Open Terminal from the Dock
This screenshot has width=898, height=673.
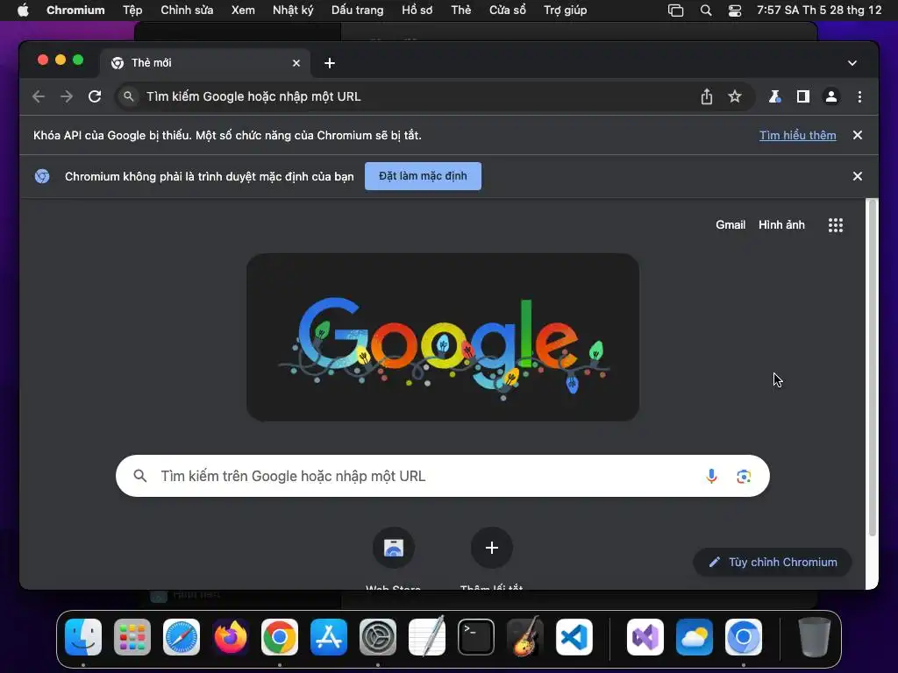(x=476, y=637)
